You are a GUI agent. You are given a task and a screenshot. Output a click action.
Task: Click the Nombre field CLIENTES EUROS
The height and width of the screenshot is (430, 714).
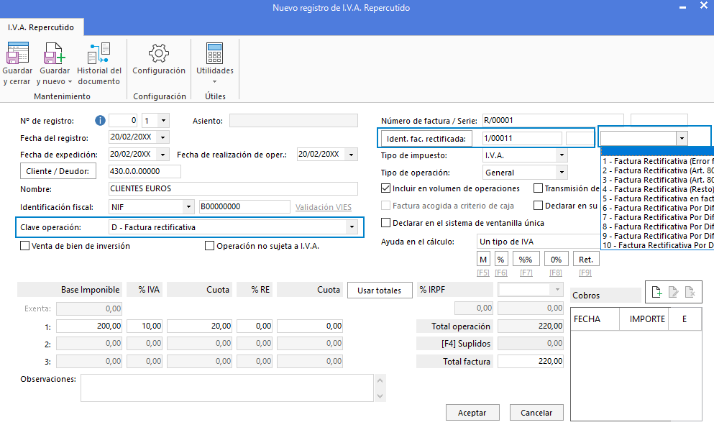point(233,188)
